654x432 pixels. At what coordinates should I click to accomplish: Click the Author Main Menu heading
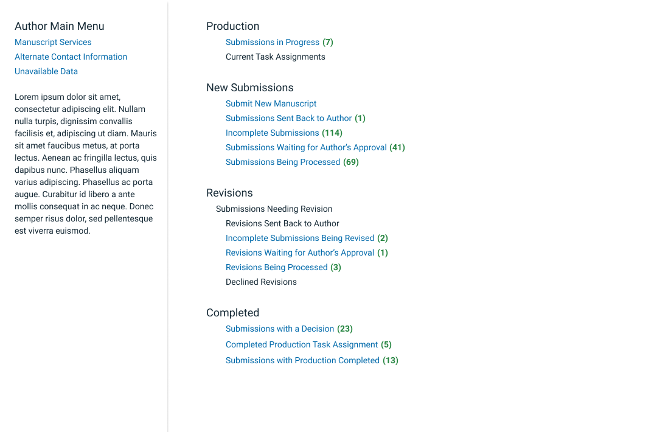coord(60,26)
